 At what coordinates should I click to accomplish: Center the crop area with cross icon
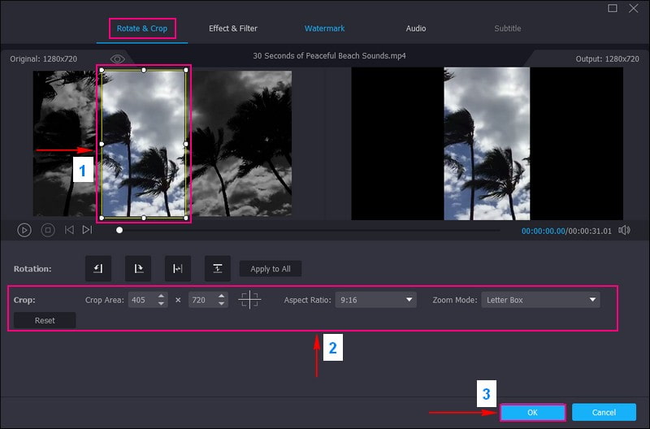(x=249, y=300)
